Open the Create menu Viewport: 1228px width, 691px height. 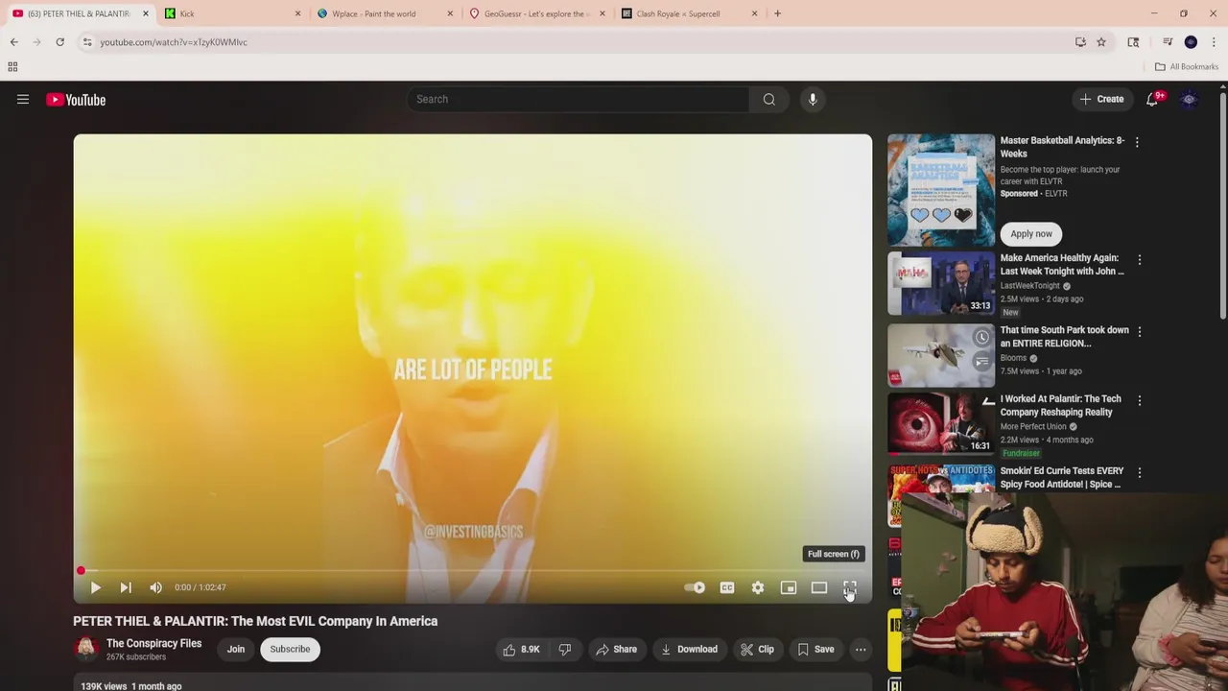pos(1101,99)
